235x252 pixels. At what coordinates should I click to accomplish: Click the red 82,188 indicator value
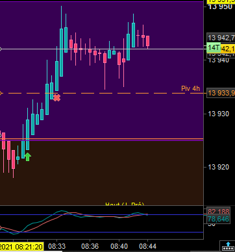[x=219, y=211]
